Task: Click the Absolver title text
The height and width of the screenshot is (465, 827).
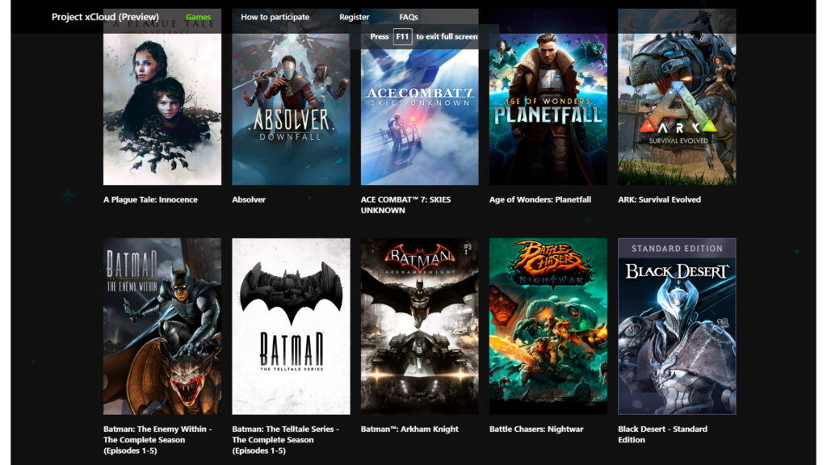Action: (249, 199)
